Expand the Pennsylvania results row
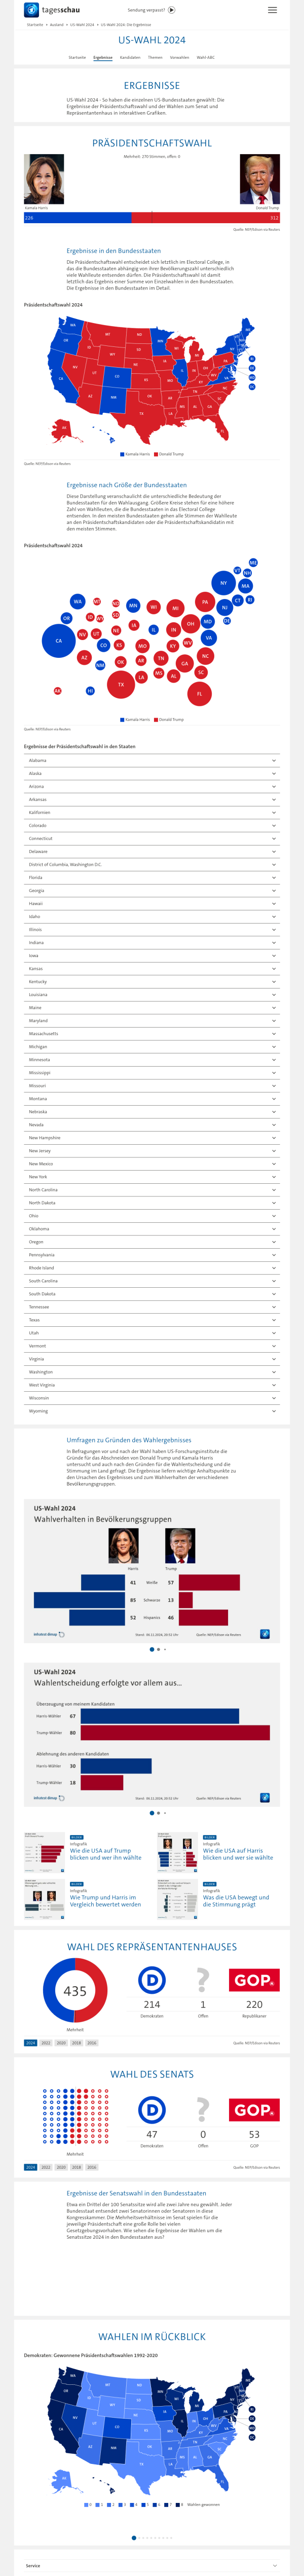The height and width of the screenshot is (2576, 304). pos(152,1254)
